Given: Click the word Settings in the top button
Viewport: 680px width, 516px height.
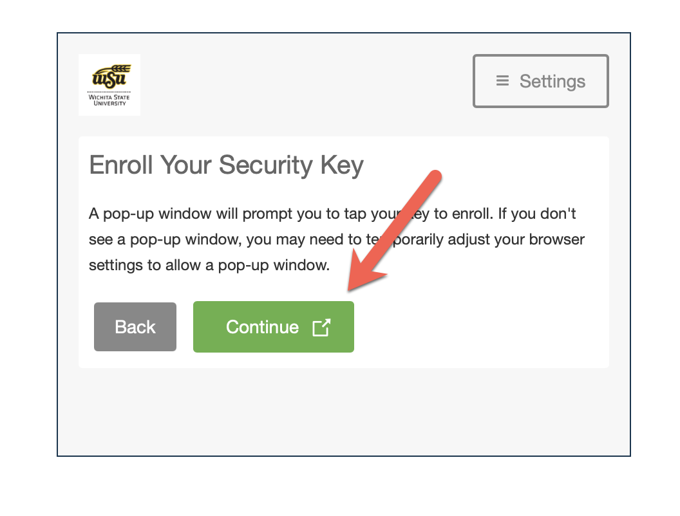Looking at the screenshot, I should 552,82.
